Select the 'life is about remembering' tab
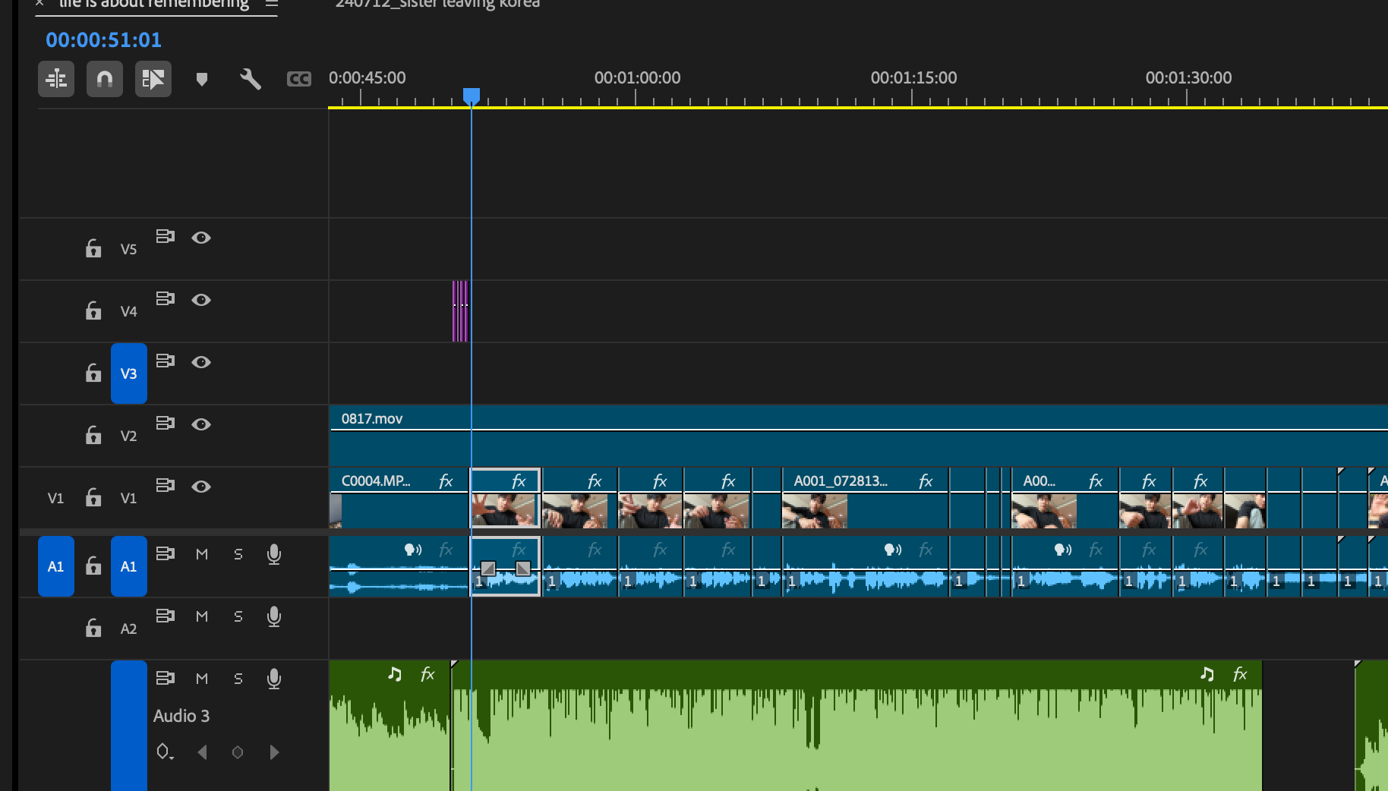Screen dimensions: 1388x791 point(154,4)
